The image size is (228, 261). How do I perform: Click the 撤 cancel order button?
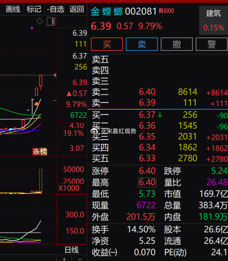(x=177, y=44)
